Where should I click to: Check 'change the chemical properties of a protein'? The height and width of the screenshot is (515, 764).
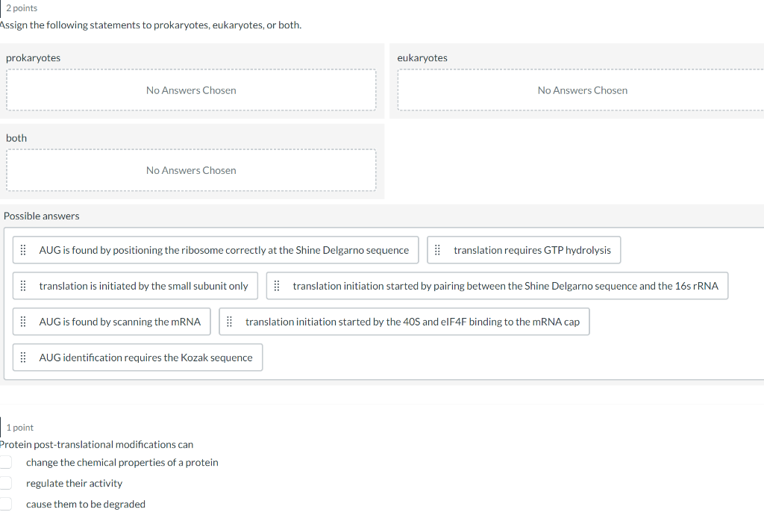5,463
